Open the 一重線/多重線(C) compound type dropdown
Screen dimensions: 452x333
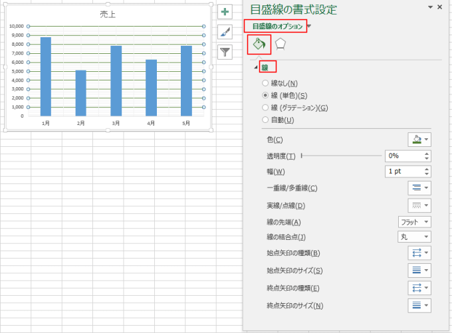(419, 188)
